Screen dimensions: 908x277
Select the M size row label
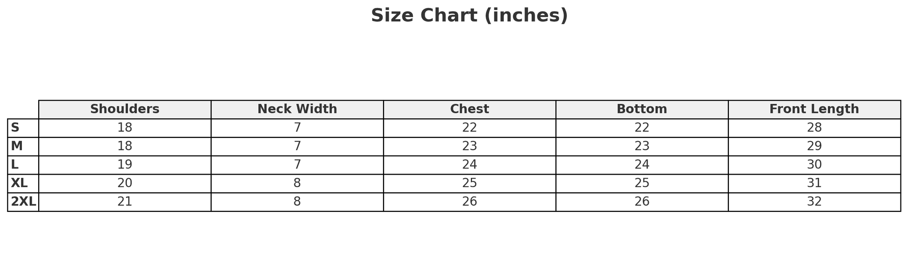[17, 146]
